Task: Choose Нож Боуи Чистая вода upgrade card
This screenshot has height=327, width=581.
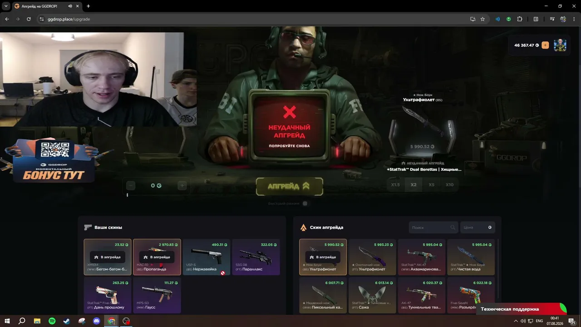Action: tap(471, 257)
